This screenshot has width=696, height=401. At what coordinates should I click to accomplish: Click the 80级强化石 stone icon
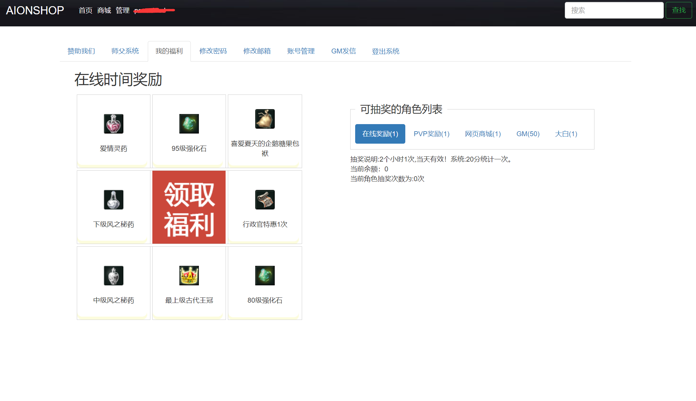(265, 276)
